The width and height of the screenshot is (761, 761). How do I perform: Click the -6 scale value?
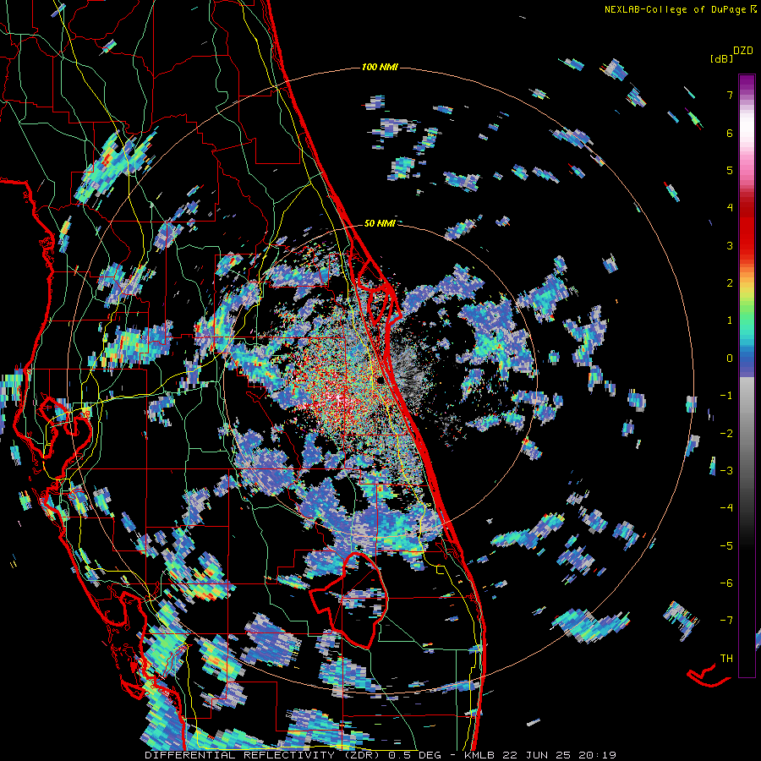click(726, 583)
